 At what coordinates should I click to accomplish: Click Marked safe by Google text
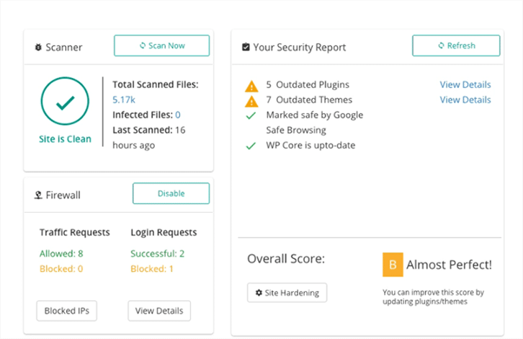point(315,115)
